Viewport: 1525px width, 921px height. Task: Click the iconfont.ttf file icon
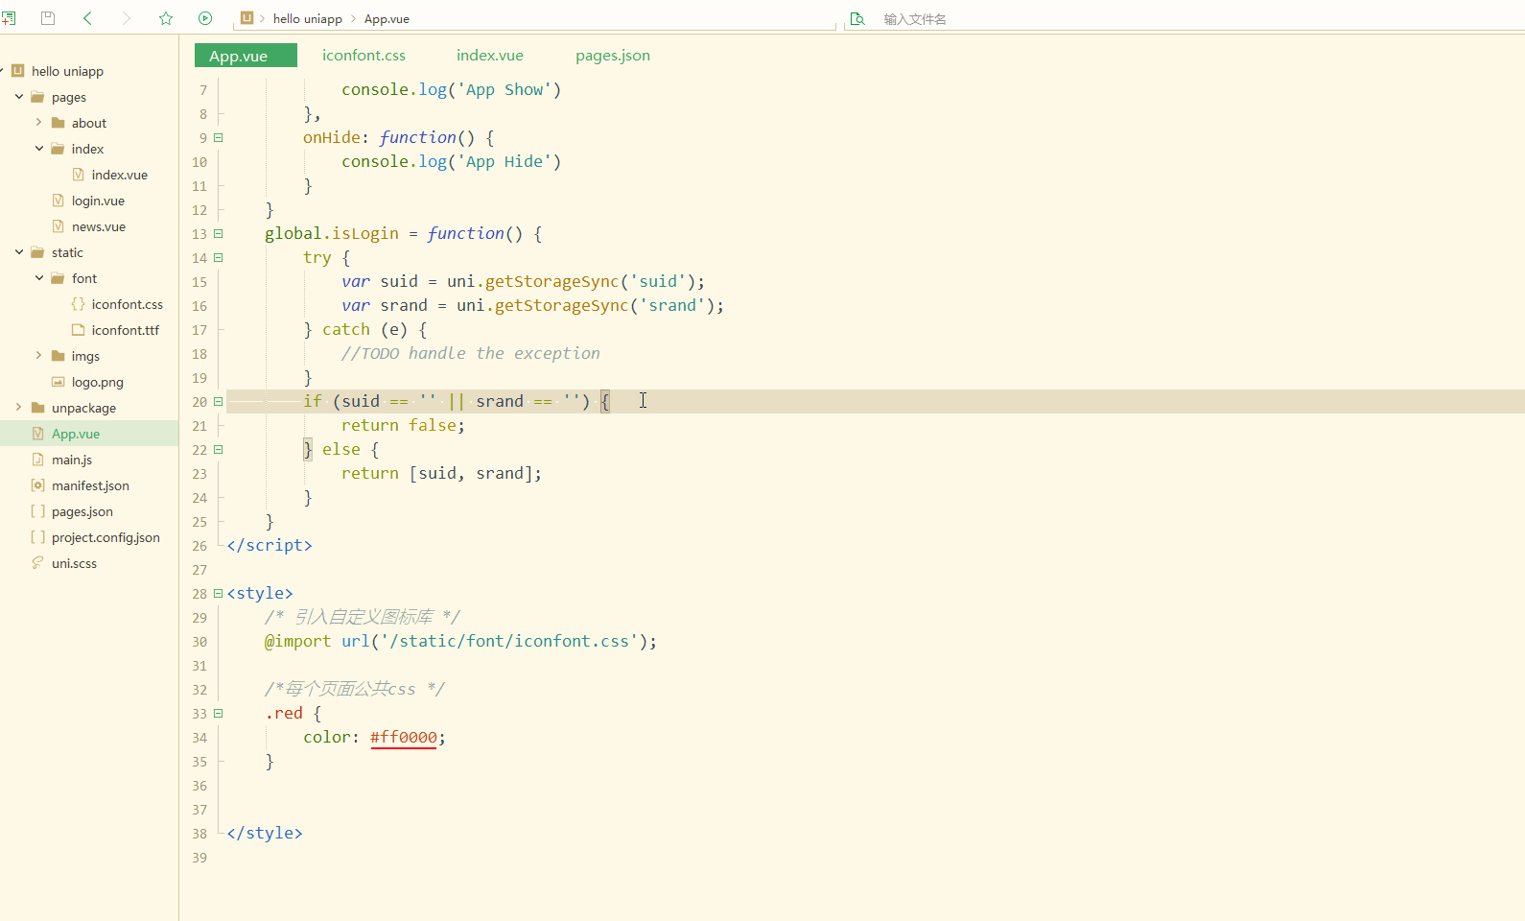(79, 330)
